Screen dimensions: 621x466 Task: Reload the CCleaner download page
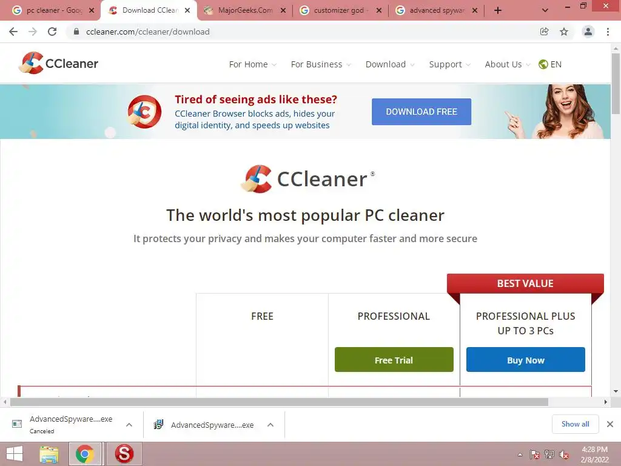tap(52, 32)
